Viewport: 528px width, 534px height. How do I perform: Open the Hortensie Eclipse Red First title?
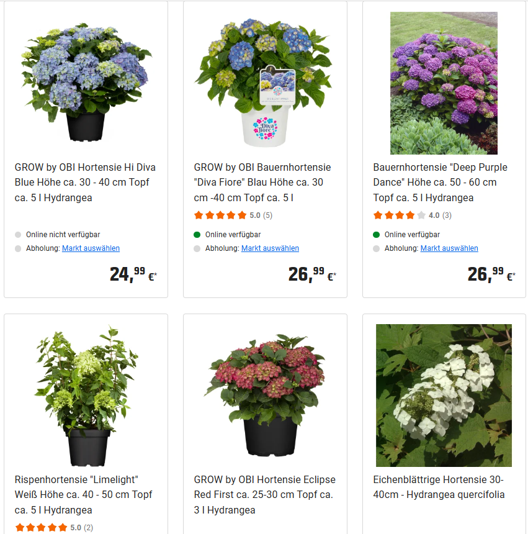point(265,494)
